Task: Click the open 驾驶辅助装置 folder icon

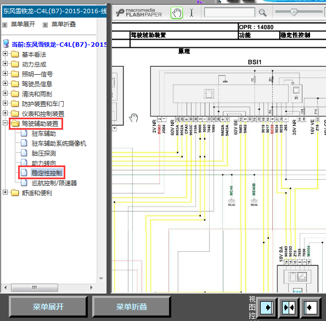Action: click(15, 123)
